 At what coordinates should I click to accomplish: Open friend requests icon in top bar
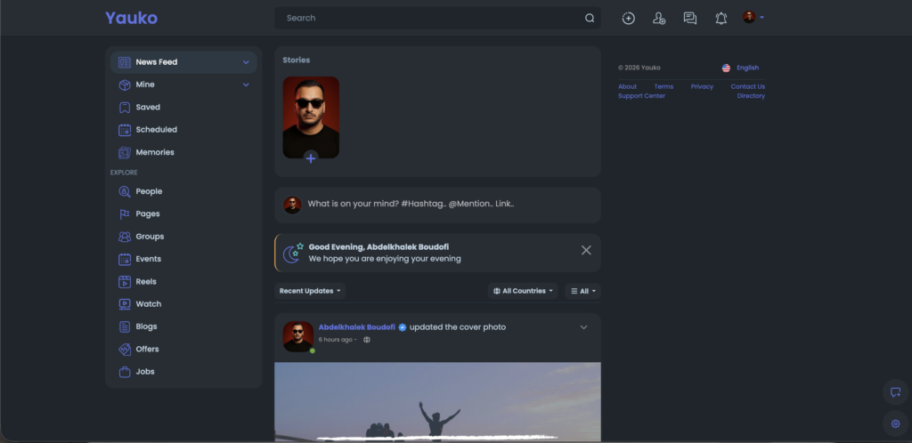point(659,18)
